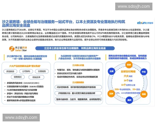Select the 北美 blue circle node
This screenshot has height=124, width=155.
112,71
